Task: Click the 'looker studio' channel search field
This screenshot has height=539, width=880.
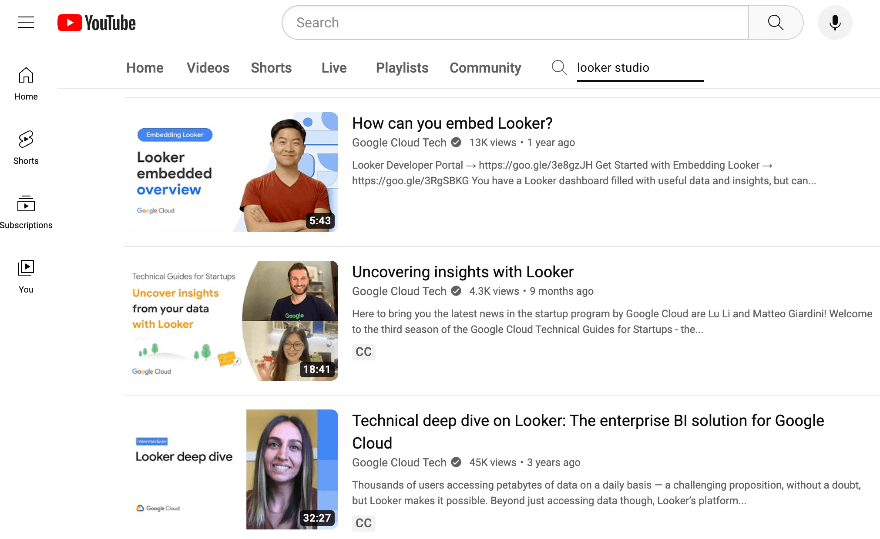Action: click(640, 68)
